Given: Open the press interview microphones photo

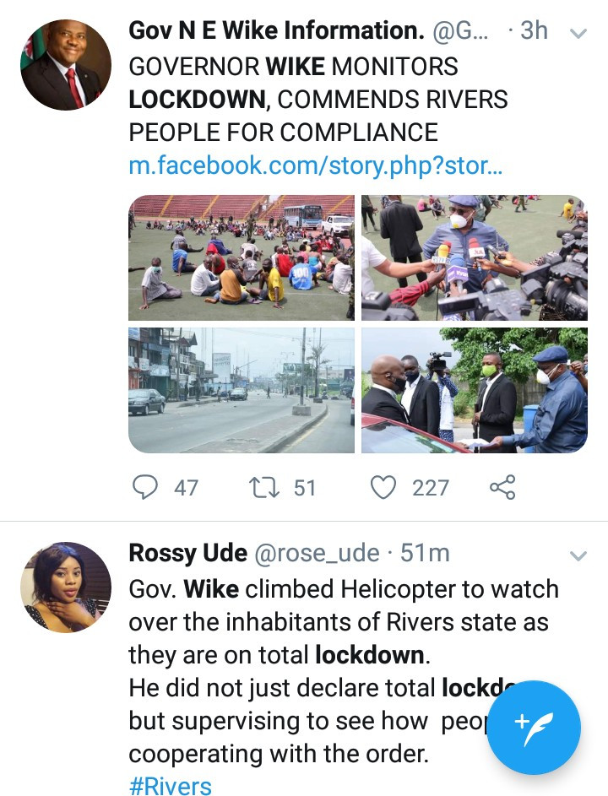Looking at the screenshot, I should tap(474, 257).
